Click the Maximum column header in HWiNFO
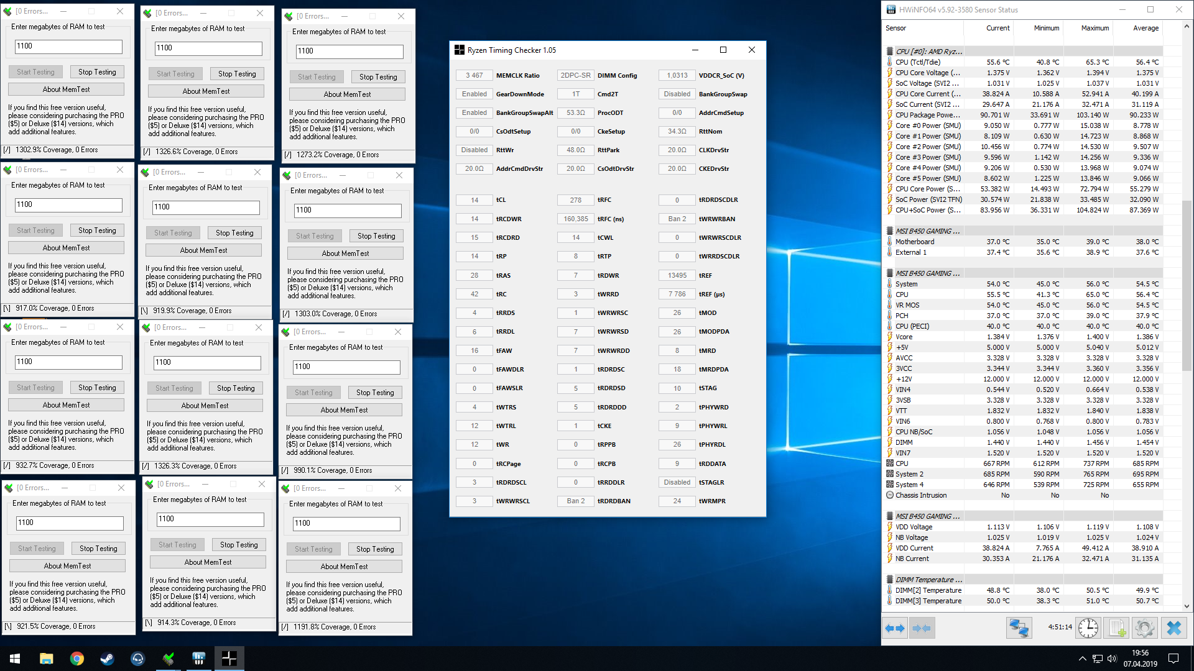This screenshot has width=1194, height=671. 1094,28
